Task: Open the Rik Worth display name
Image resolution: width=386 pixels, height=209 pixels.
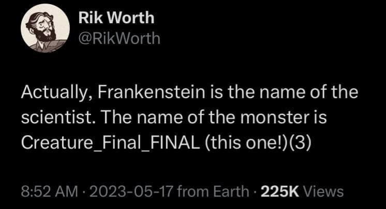Action: 116,18
